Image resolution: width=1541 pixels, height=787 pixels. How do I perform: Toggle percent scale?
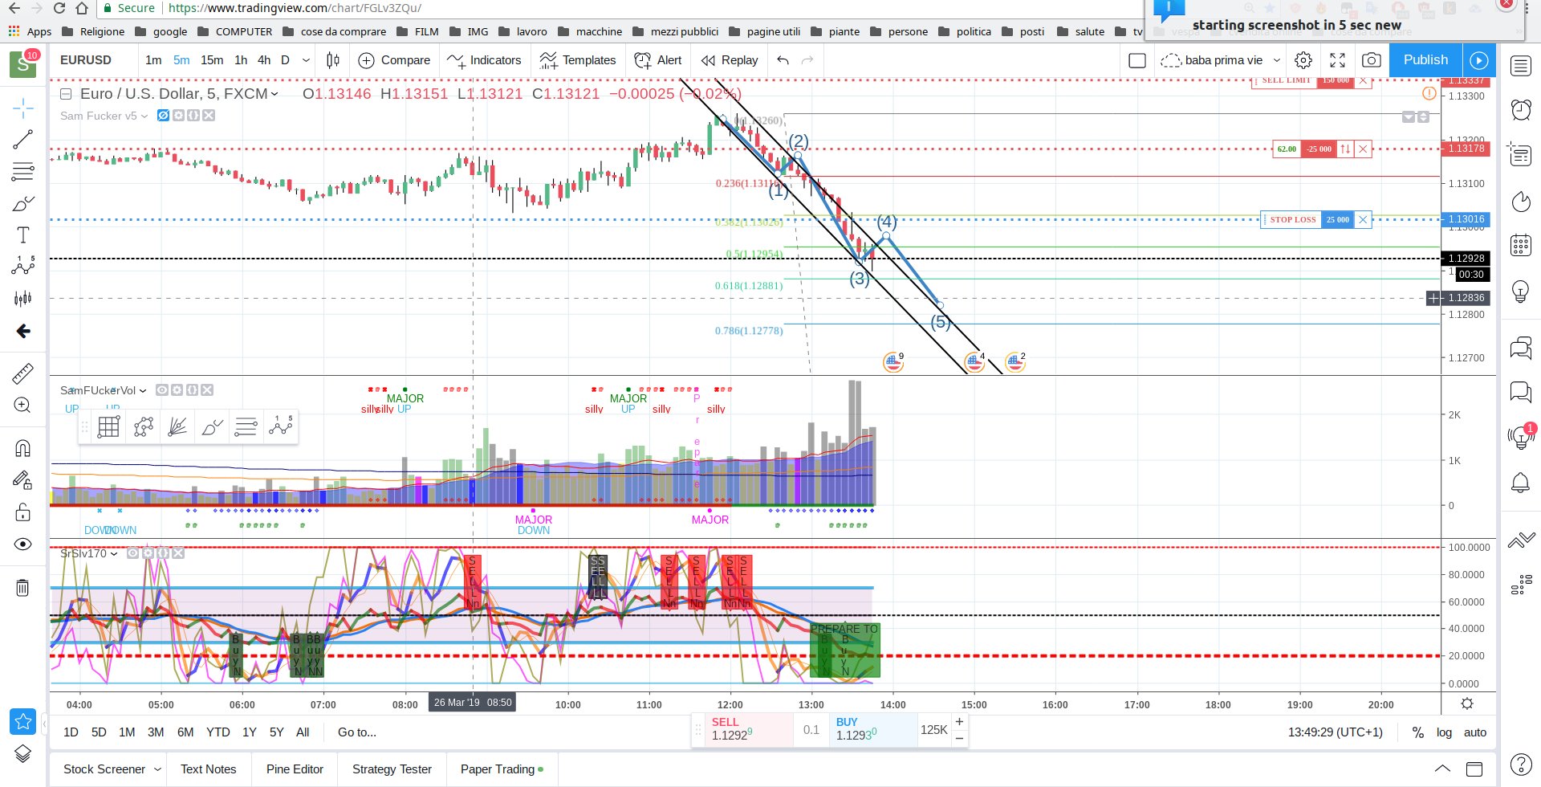[x=1418, y=732]
